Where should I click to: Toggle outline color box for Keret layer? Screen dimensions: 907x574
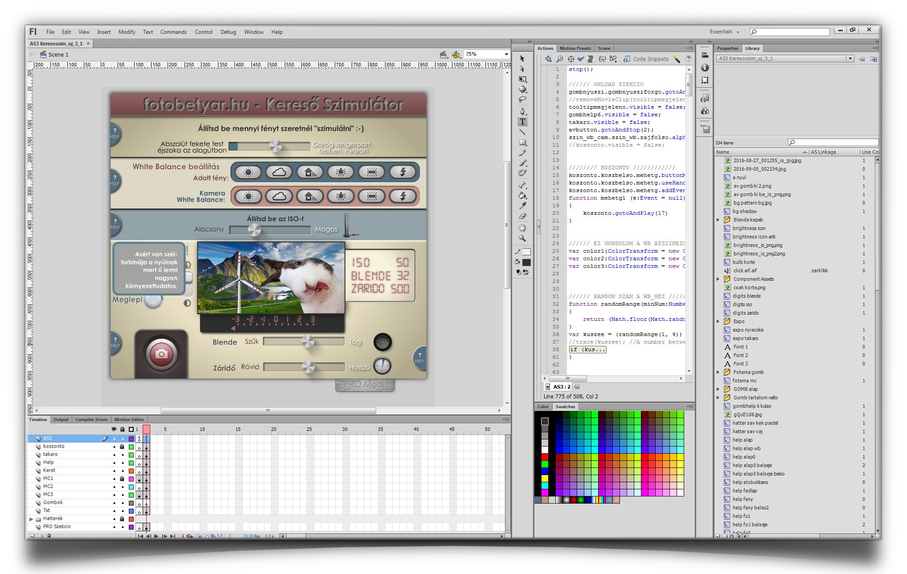click(131, 471)
